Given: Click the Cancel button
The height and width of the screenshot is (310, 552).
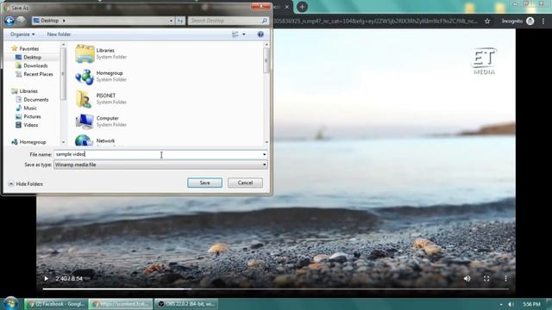Looking at the screenshot, I should pos(245,183).
